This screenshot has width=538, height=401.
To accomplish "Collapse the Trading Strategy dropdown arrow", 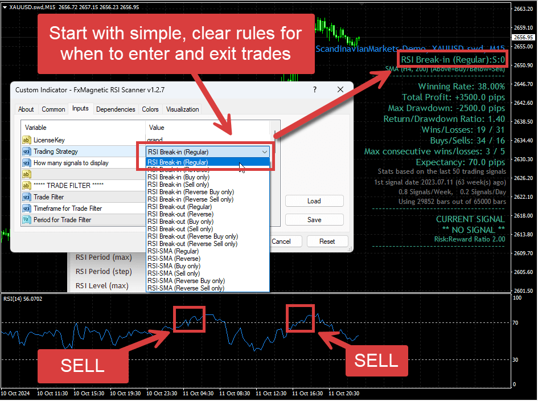I will 264,152.
